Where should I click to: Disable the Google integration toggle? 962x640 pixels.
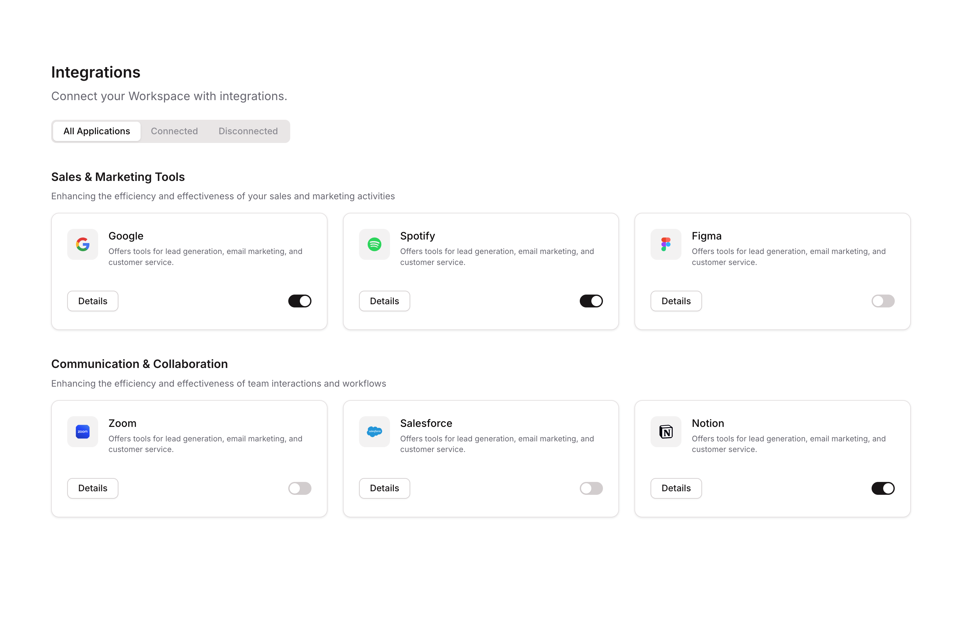[299, 301]
